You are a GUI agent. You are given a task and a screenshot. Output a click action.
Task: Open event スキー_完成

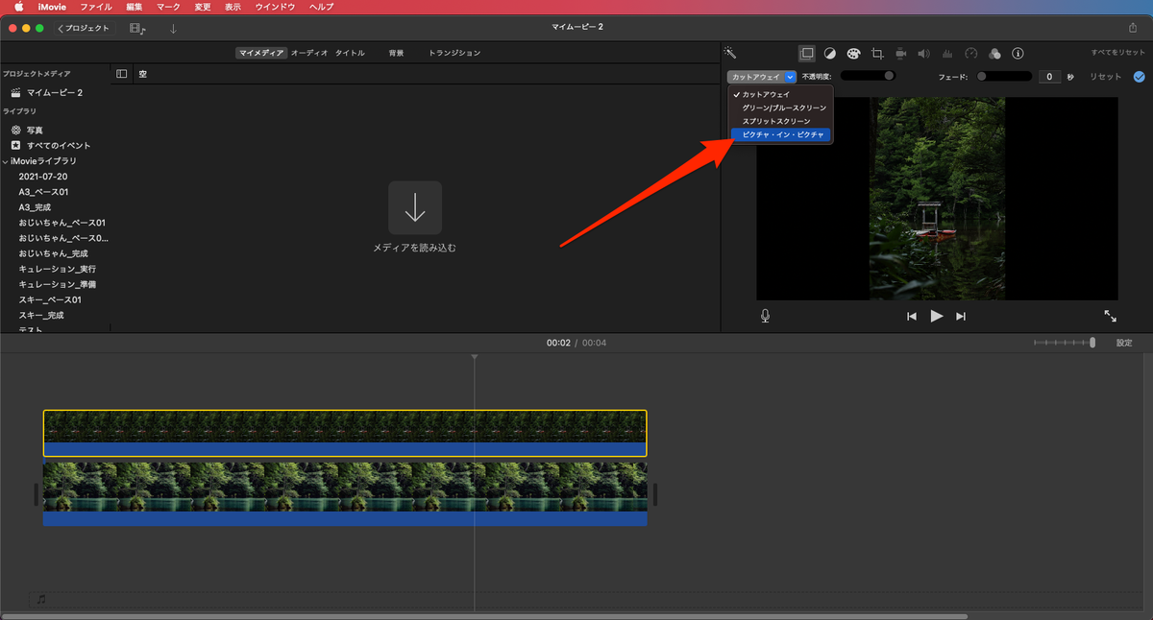coord(40,315)
